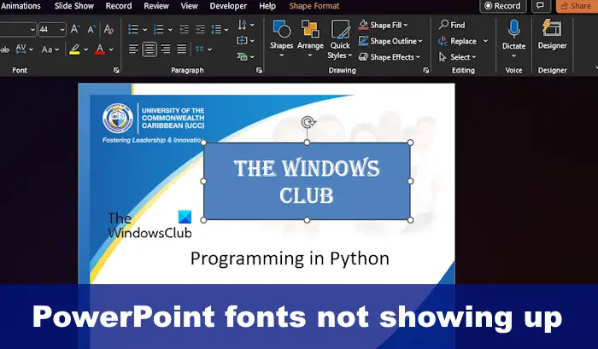The height and width of the screenshot is (349, 598).
Task: Click the rotation handle above the text box
Action: (308, 122)
